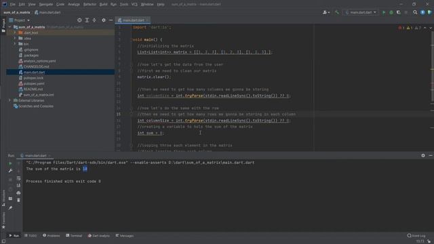This screenshot has width=434, height=244.
Task: Open the user account icon menu in the toolbar
Action: coord(325,12)
